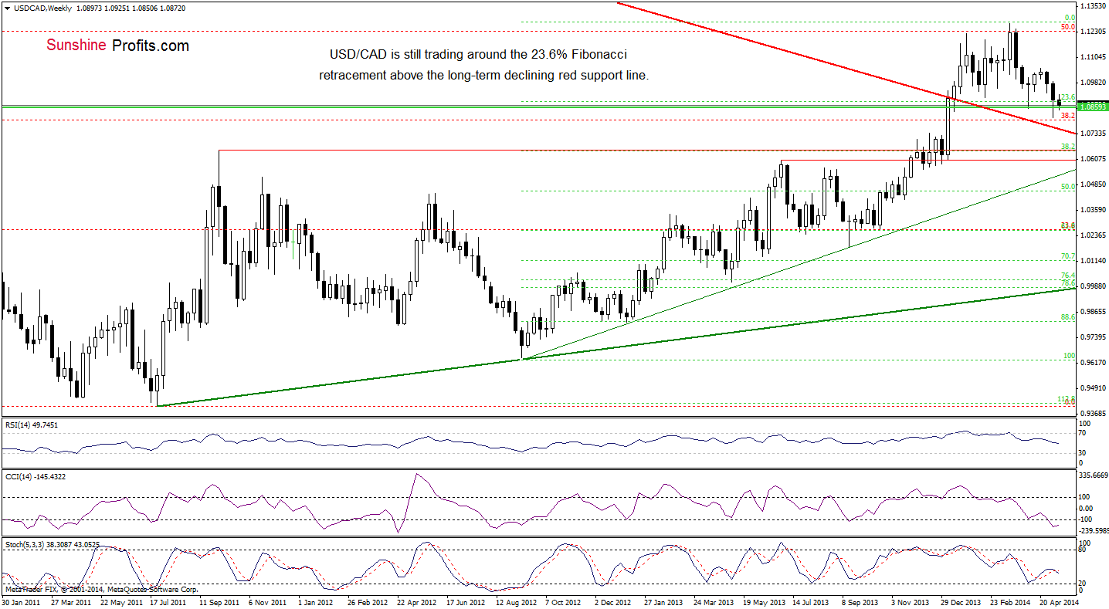Screen dimensions: 1109x609
Task: Click the 1.07335 price axis label
Action: point(1093,134)
